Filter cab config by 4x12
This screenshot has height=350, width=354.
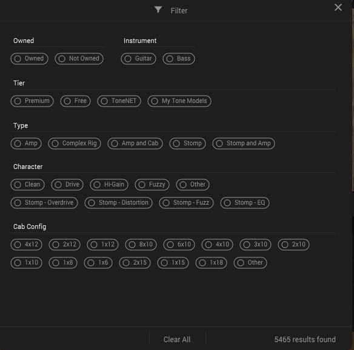(27, 245)
